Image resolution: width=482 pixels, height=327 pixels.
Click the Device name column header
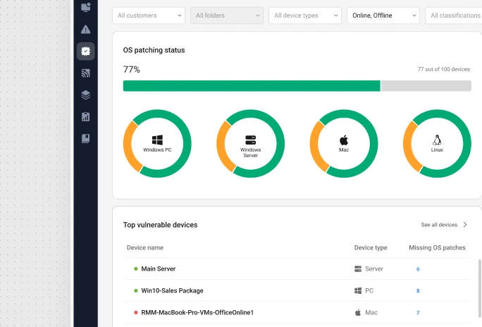coord(145,247)
